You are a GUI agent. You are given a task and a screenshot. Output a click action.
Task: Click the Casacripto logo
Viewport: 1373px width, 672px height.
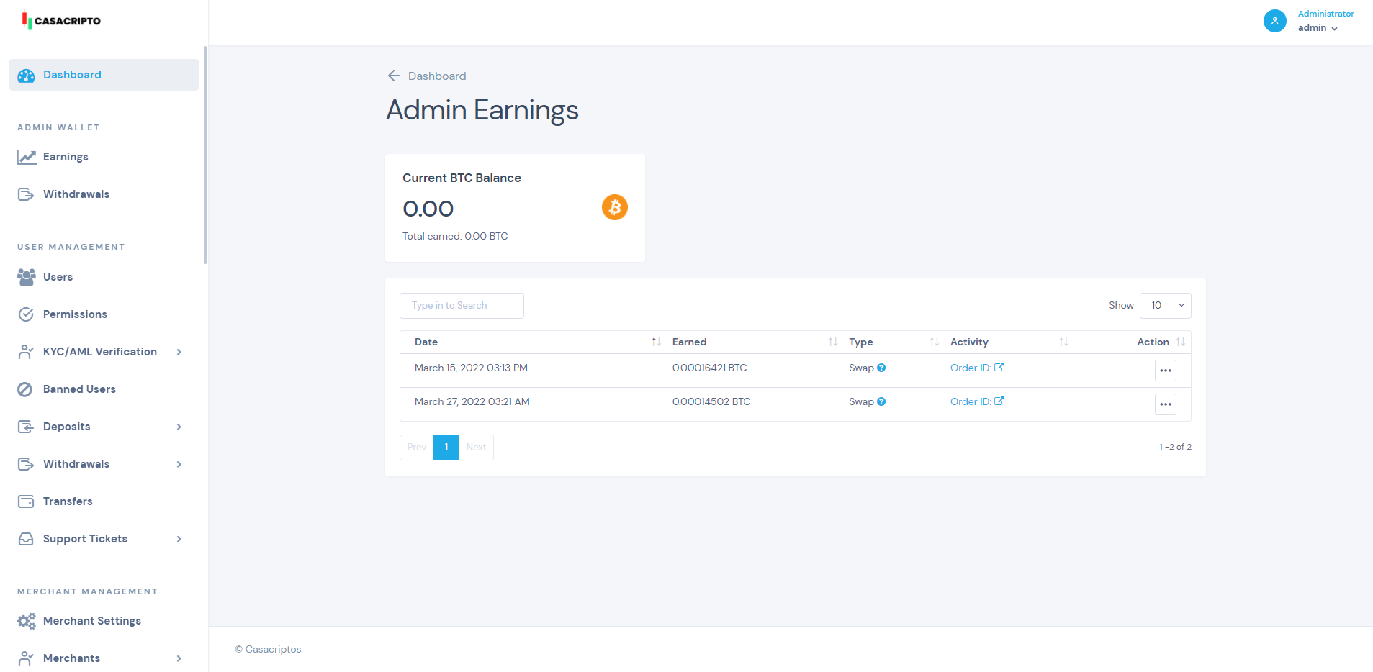click(x=62, y=21)
